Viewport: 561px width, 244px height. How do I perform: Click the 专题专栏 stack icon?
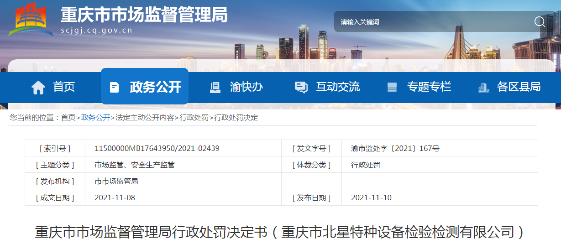(x=392, y=87)
